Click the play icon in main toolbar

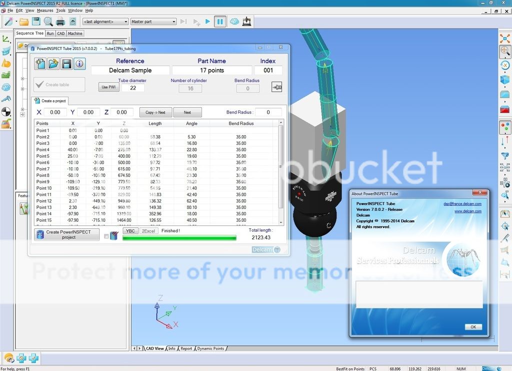point(208,22)
